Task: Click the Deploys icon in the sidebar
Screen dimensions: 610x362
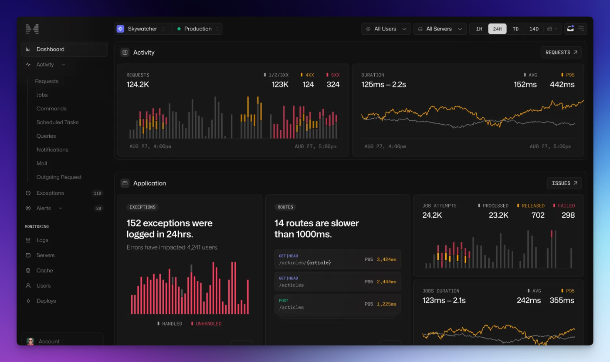Action: [x=28, y=301]
